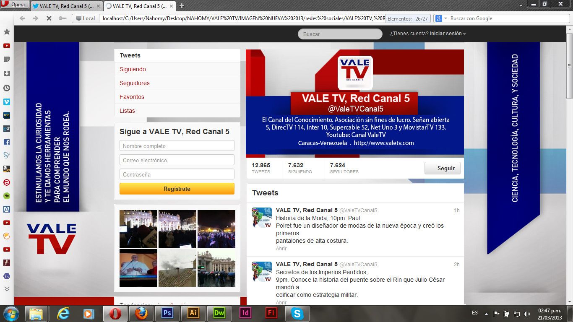The image size is (573, 322).
Task: Open the password wand key icon
Action: (62, 18)
